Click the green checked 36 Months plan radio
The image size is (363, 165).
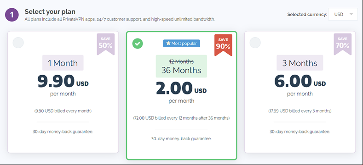coord(138,44)
